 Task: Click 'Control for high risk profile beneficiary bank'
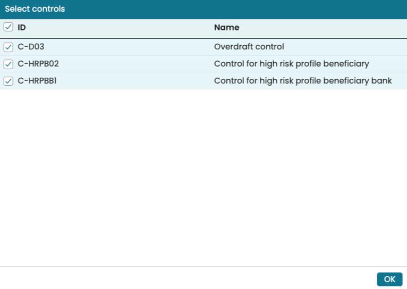pyautogui.click(x=303, y=81)
